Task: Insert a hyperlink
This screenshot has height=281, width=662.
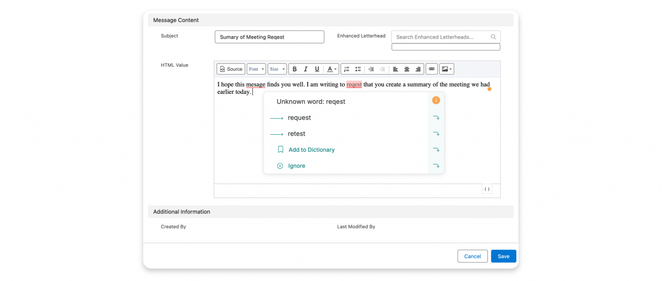Action: tap(431, 69)
